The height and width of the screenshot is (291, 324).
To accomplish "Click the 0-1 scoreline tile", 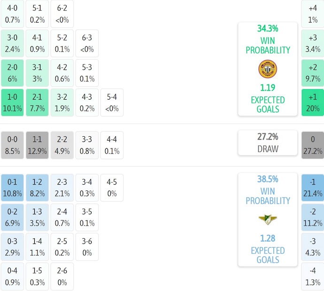I will [x=12, y=187].
